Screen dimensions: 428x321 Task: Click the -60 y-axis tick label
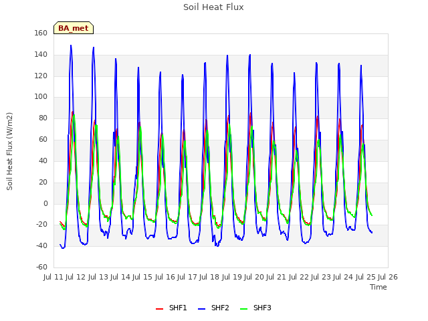(x=41, y=267)
